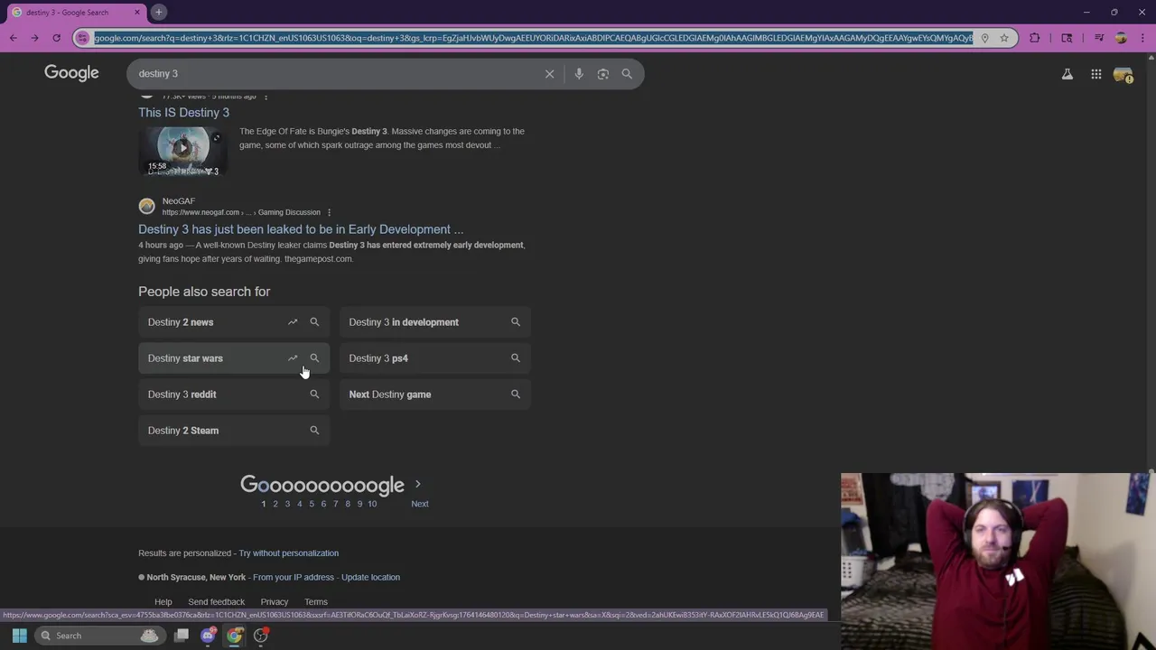1156x650 pixels.
Task: Open Task View on the taskbar
Action: click(x=182, y=636)
